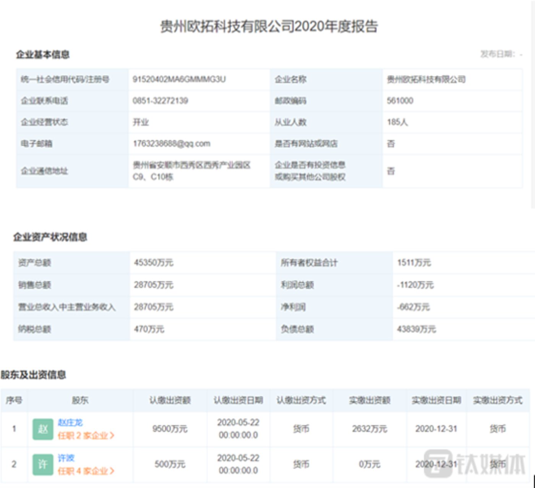The height and width of the screenshot is (488, 535).
Task: Click the 企业是否有投资信息 label
Action: (x=310, y=165)
